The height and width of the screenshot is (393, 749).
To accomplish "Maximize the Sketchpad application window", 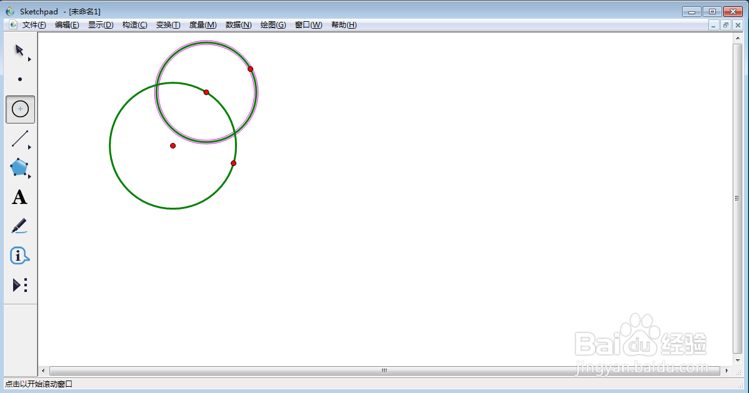I will [712, 11].
